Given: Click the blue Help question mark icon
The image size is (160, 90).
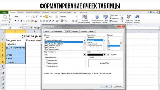Looking at the screenshot, I should pyautogui.click(x=151, y=12).
